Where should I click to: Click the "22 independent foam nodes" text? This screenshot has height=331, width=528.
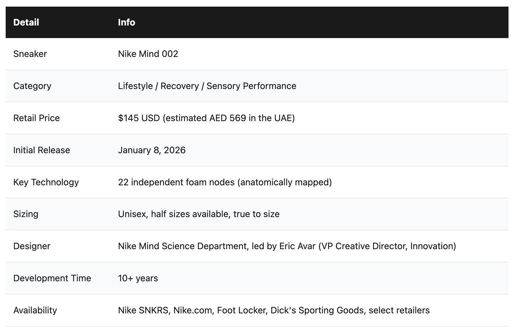coord(176,182)
